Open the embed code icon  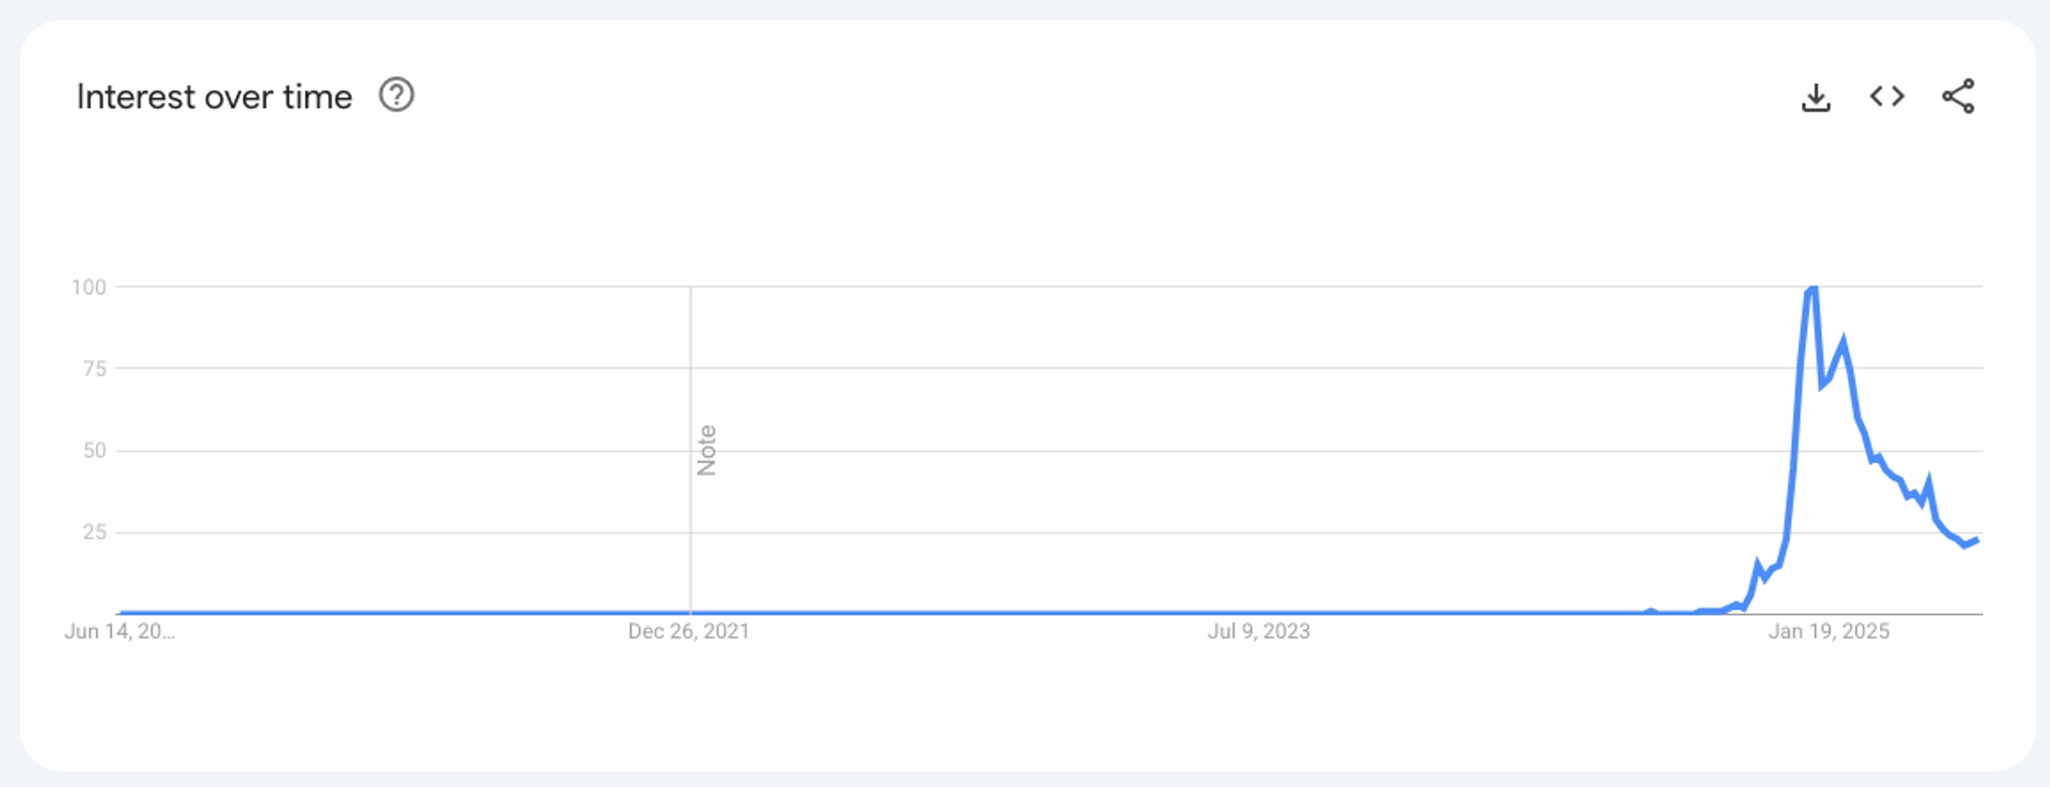point(1887,96)
